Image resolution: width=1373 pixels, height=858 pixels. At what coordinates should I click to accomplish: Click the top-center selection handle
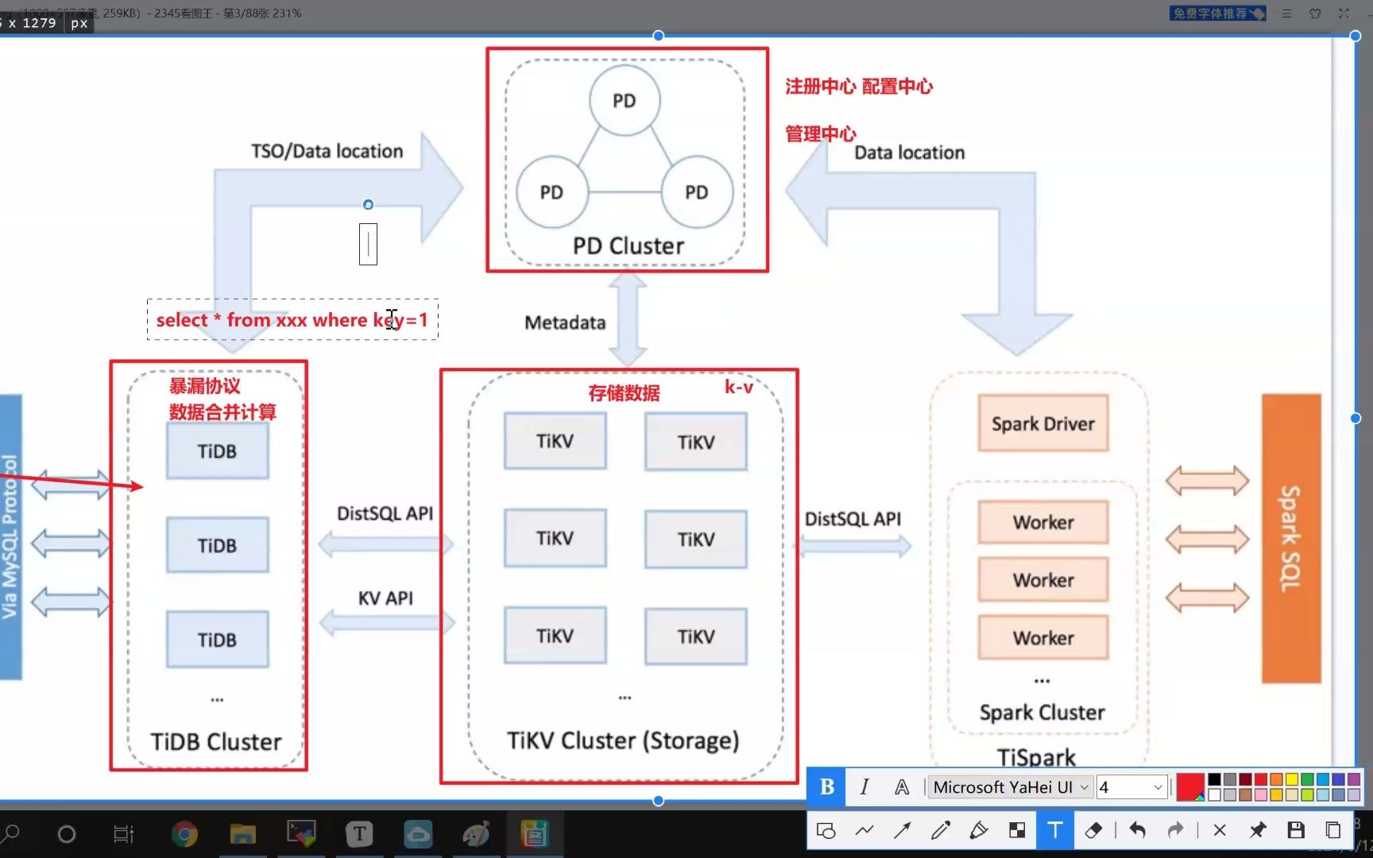coord(658,35)
